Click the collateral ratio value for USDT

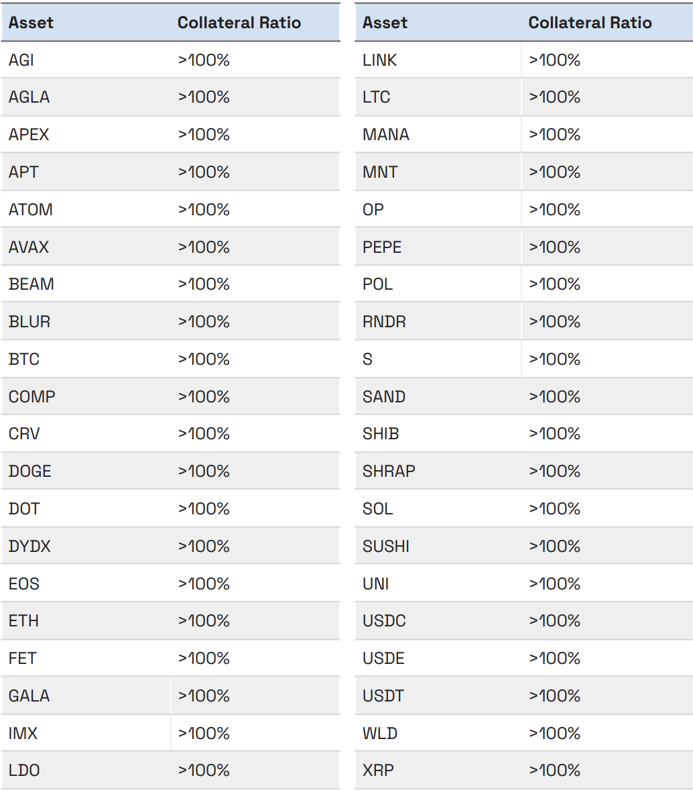[554, 696]
